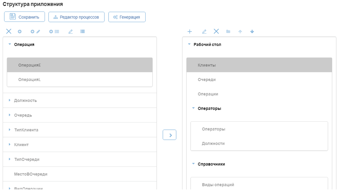Screen dimensions: 339x190
Task: Click the plus-circle add icon in the left toolbar
Action: 20,31
